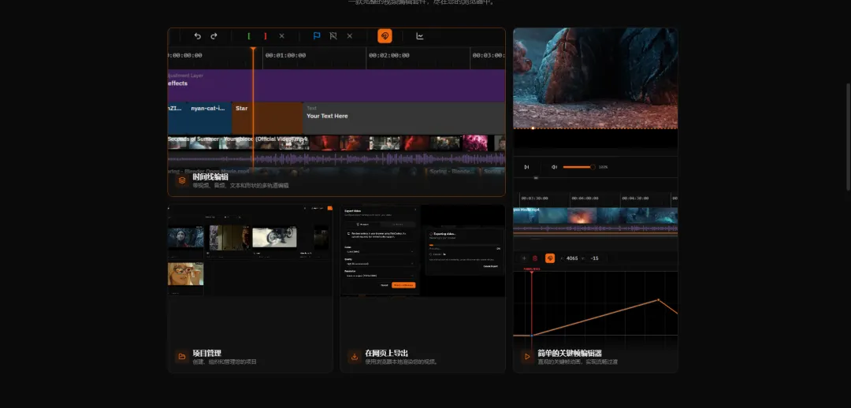Click the video preview of the cave scene
This screenshot has height=408, width=851.
(x=596, y=79)
